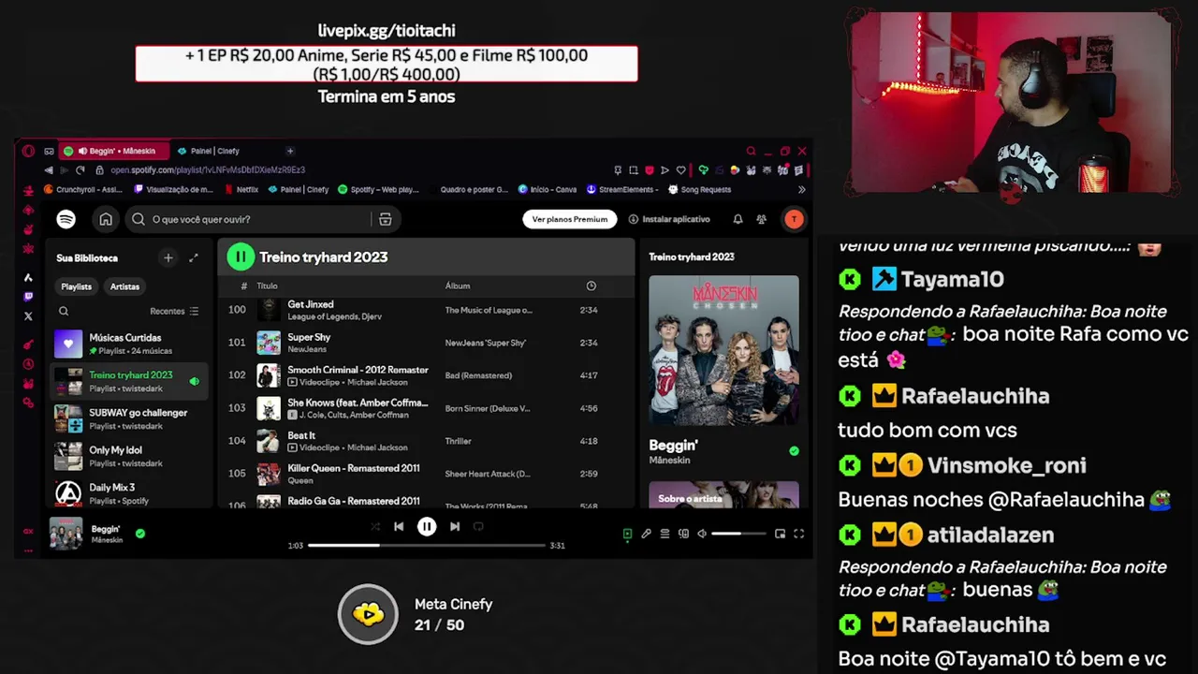The width and height of the screenshot is (1198, 674).
Task: Open the notifications bell in Spotify
Action: (738, 219)
